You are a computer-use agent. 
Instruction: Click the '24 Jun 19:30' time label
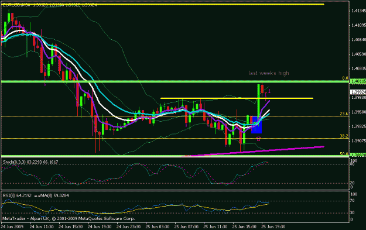click(x=100, y=226)
